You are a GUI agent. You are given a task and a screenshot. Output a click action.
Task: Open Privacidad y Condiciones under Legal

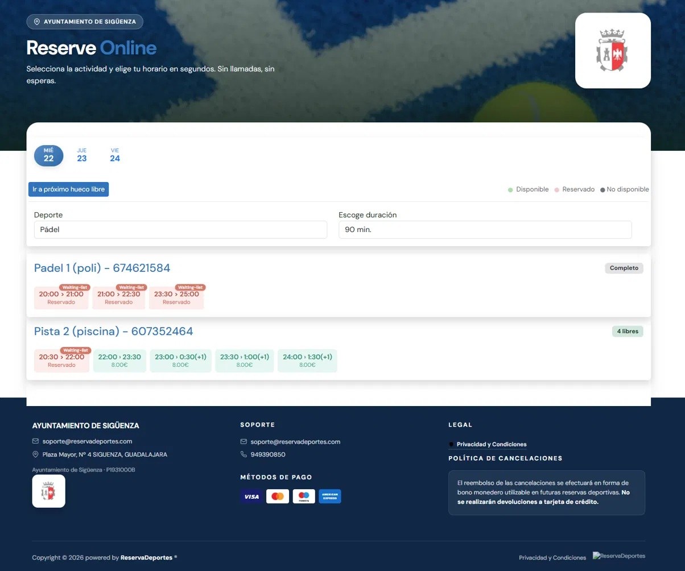(x=492, y=444)
